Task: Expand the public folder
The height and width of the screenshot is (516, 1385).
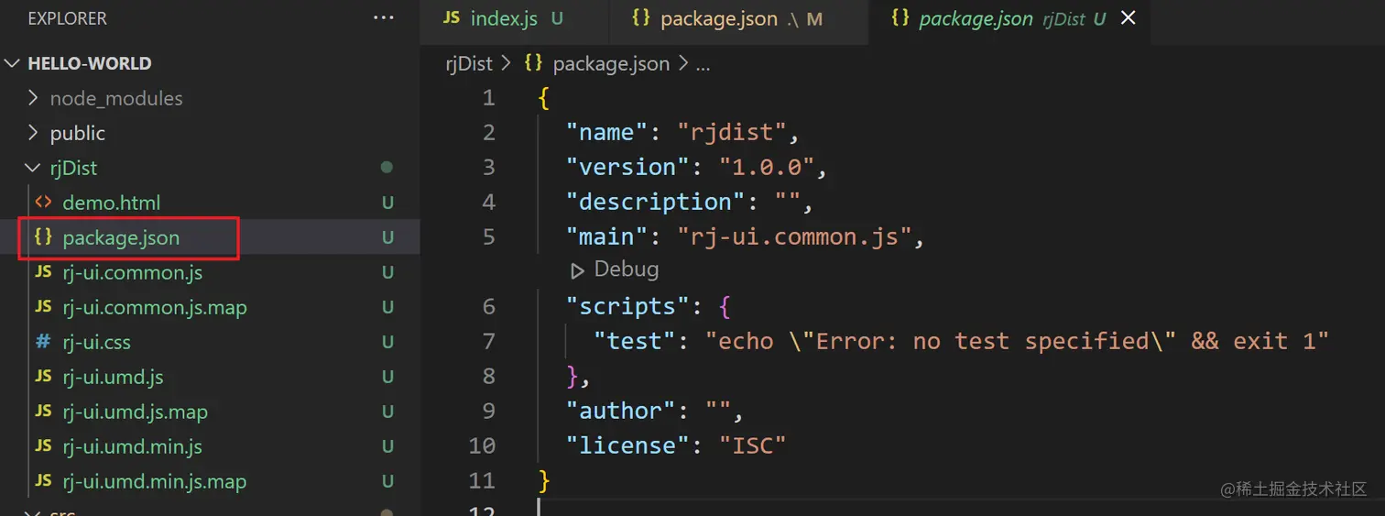Action: [33, 133]
